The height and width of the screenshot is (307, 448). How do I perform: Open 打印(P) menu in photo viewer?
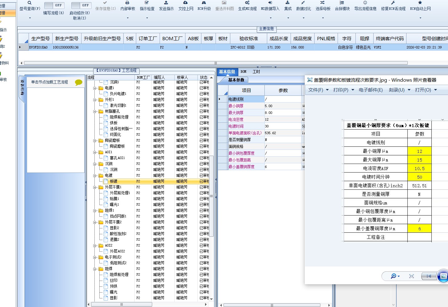(x=343, y=90)
